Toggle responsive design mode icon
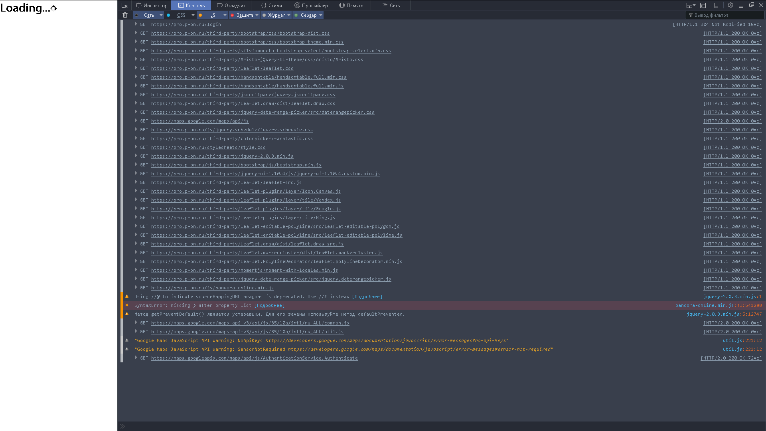Image resolution: width=766 pixels, height=431 pixels. click(716, 5)
